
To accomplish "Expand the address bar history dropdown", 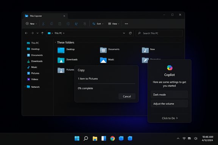I will [124, 33].
